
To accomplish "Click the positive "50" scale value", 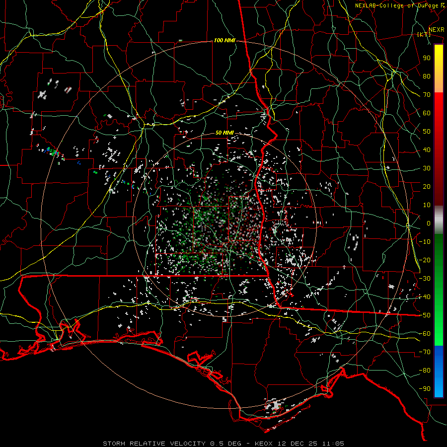I will (427, 132).
